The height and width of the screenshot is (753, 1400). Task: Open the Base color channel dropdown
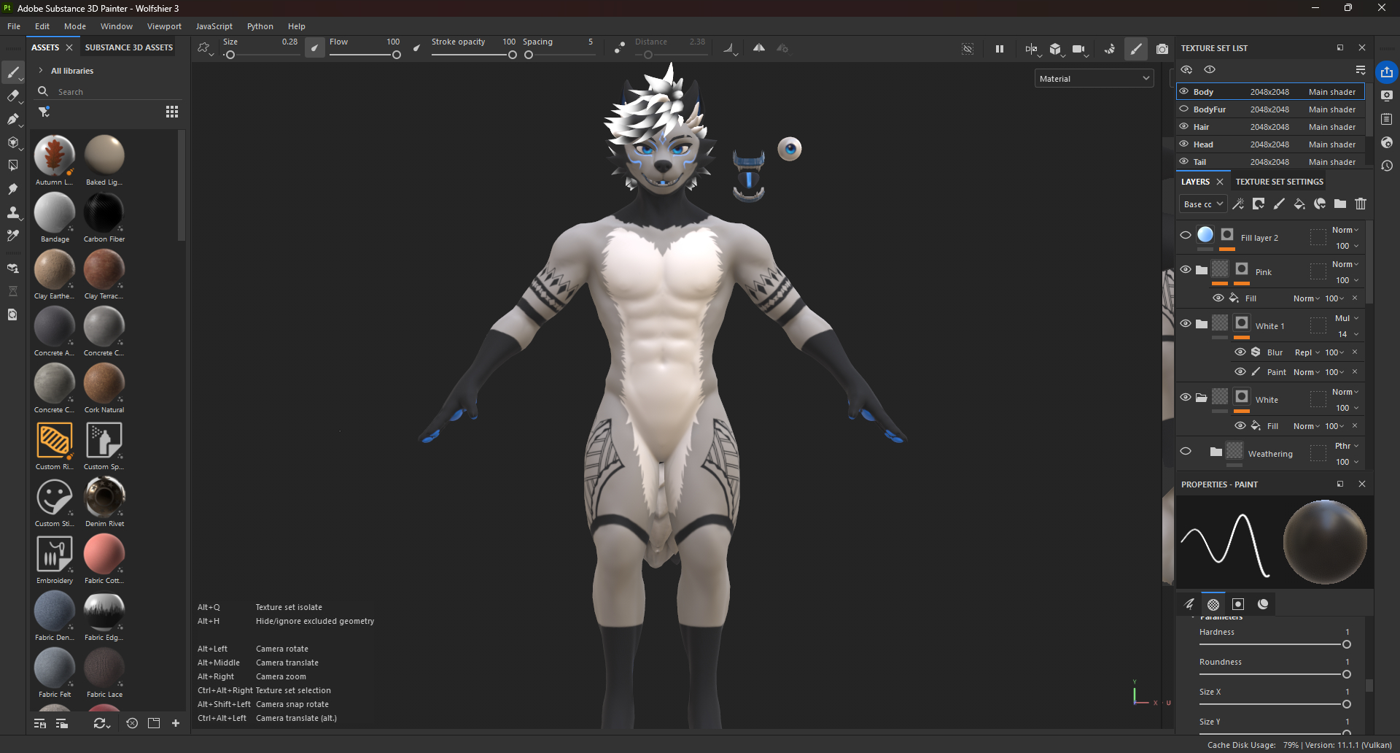(1203, 204)
